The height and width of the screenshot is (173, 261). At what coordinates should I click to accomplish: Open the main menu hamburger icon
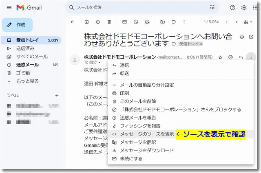tap(9, 7)
